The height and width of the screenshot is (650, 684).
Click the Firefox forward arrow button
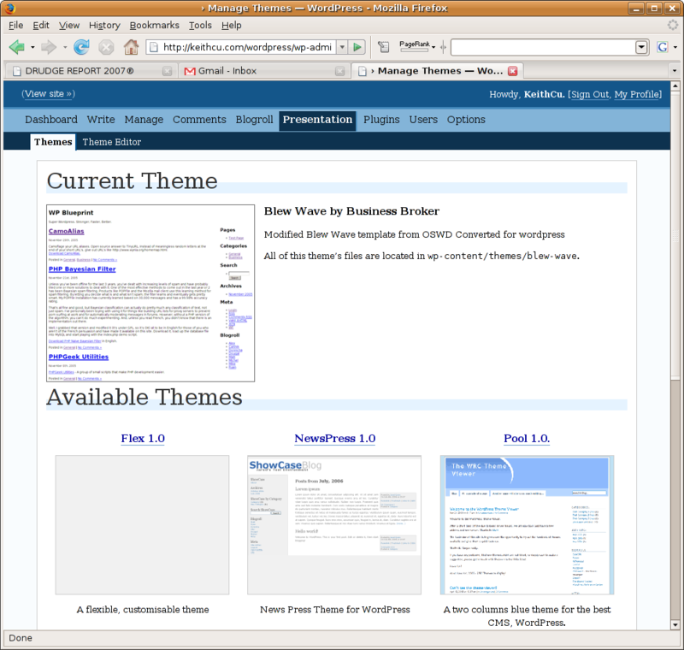[49, 47]
